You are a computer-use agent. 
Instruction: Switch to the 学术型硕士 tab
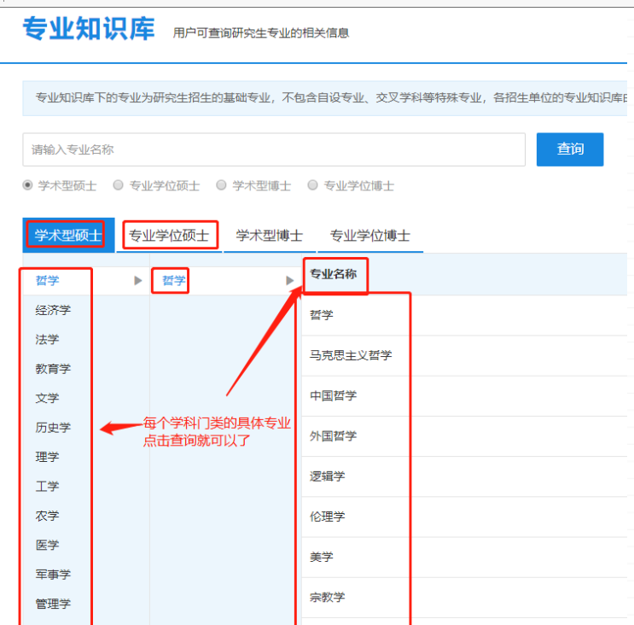(67, 236)
